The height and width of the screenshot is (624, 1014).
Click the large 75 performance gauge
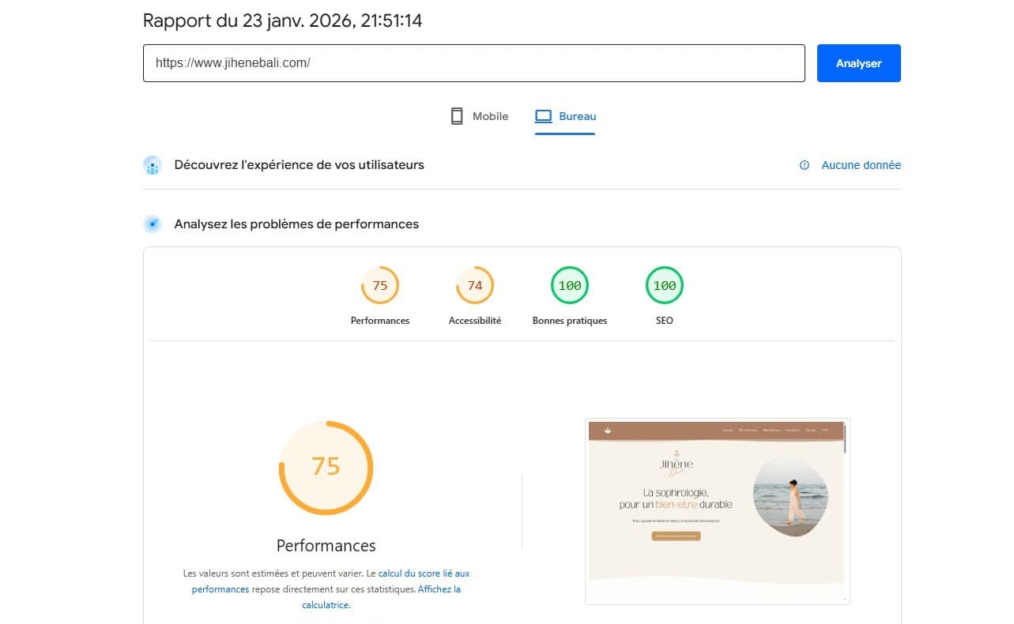[x=326, y=468]
